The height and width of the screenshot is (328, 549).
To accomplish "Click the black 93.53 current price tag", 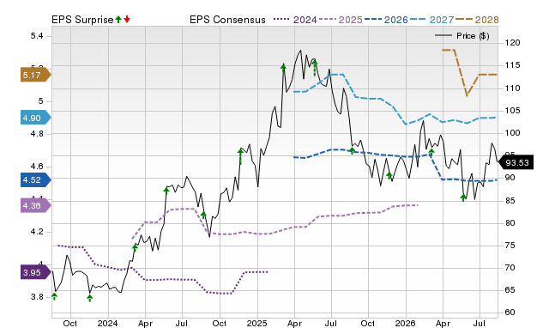I will point(516,162).
